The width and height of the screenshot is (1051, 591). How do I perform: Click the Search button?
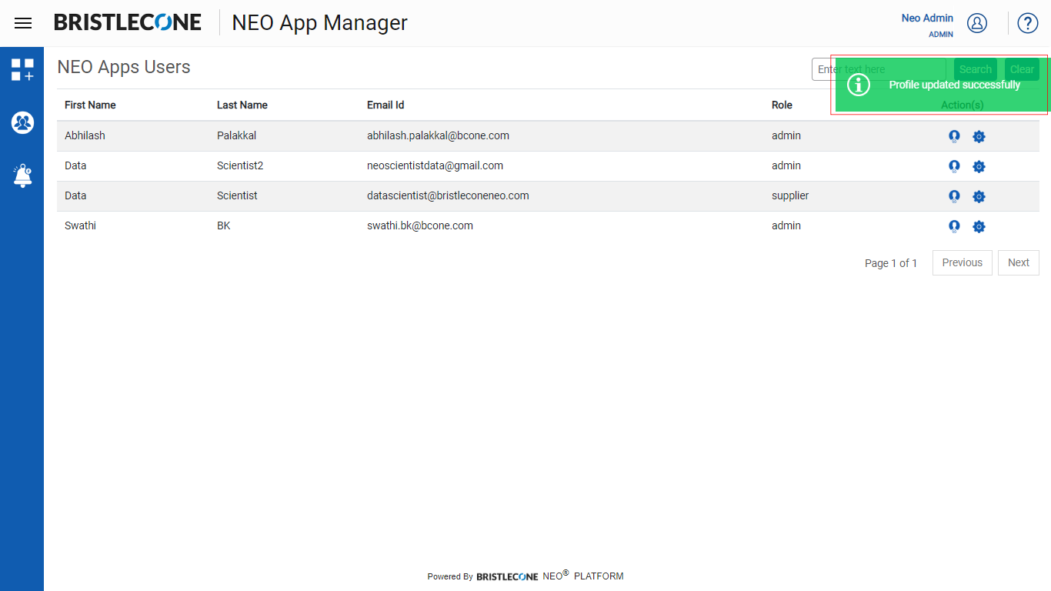coord(976,69)
